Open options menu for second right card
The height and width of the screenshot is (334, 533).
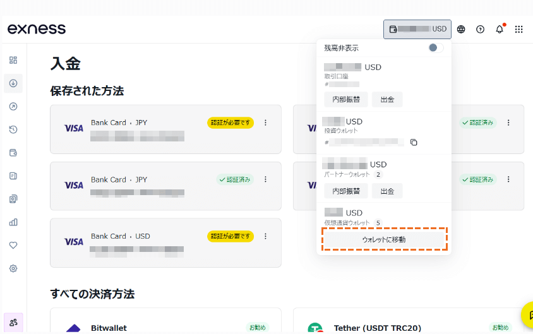click(508, 179)
